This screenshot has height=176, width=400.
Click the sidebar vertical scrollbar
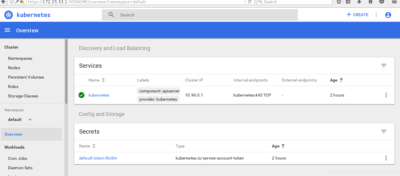click(66, 72)
